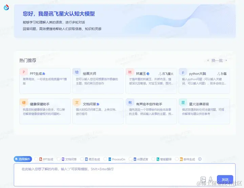Select the 简历生成 plugin radio button
The image size is (244, 188).
tap(82, 159)
